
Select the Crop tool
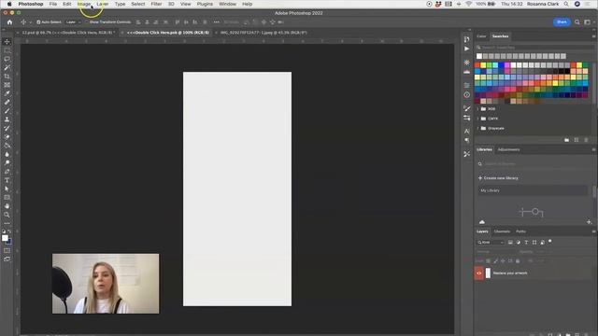coord(7,77)
